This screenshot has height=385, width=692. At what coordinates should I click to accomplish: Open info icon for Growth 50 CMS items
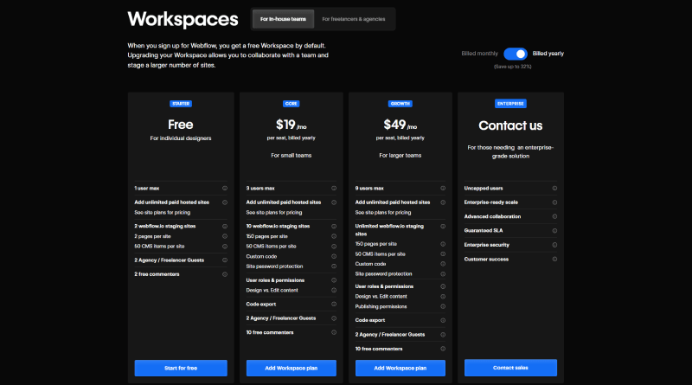click(x=443, y=253)
